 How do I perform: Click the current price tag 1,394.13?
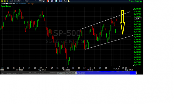click(x=138, y=19)
